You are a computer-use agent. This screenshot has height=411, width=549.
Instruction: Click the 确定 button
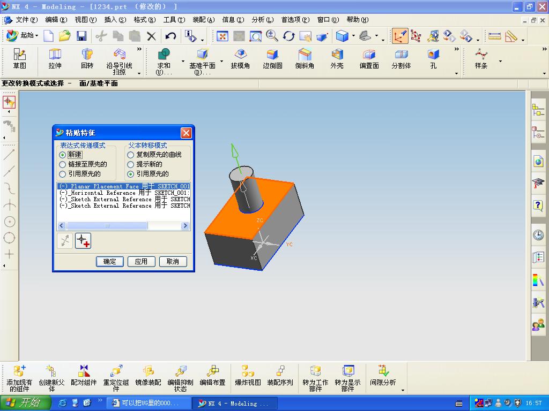pyautogui.click(x=109, y=261)
